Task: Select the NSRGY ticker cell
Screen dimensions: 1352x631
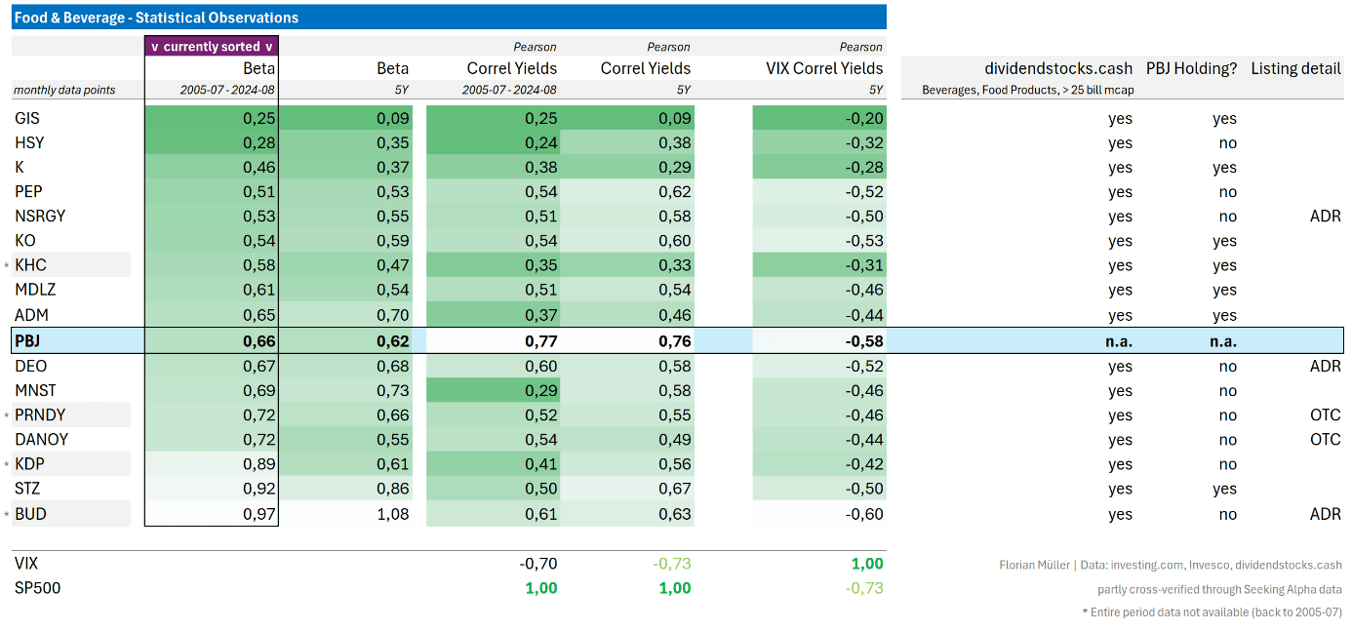Action: pyautogui.click(x=40, y=216)
